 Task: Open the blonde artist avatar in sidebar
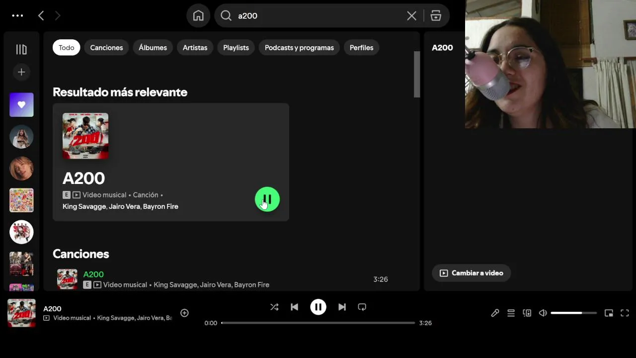tap(21, 169)
